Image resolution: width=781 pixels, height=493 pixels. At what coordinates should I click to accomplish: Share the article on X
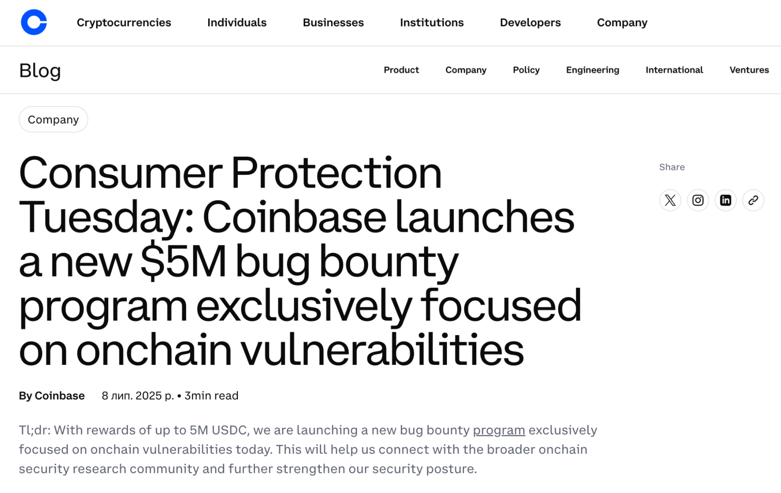670,200
